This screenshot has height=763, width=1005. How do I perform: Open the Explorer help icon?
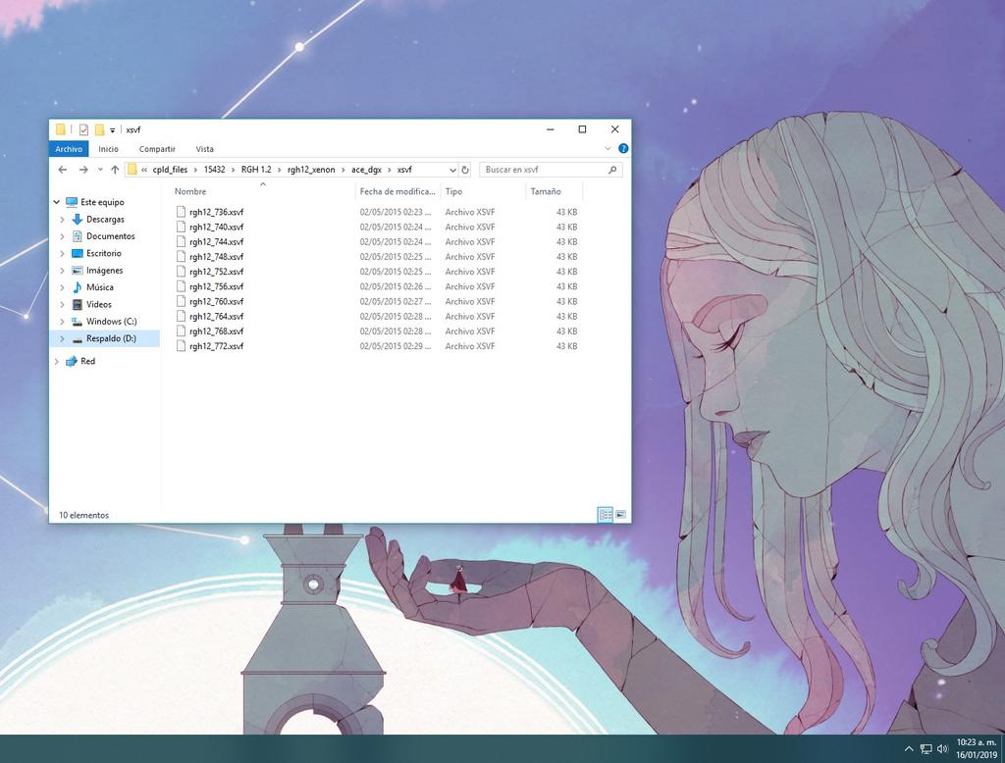(x=623, y=149)
